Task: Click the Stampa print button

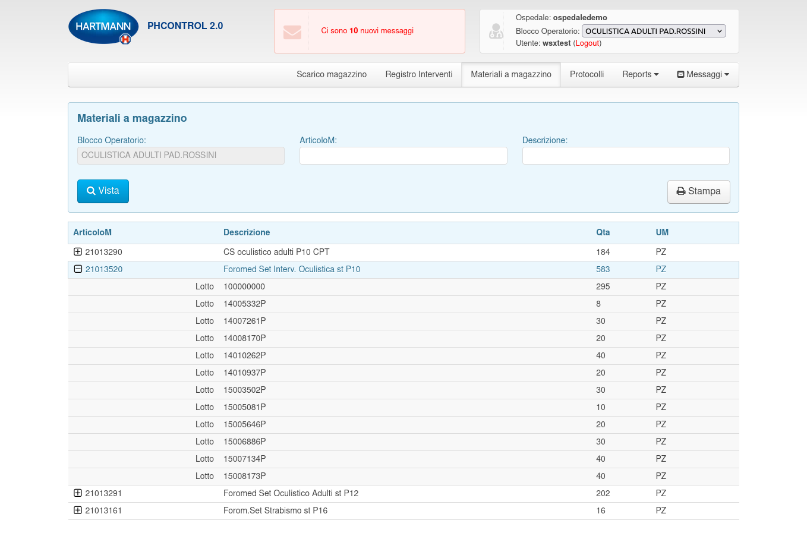Action: pos(699,192)
